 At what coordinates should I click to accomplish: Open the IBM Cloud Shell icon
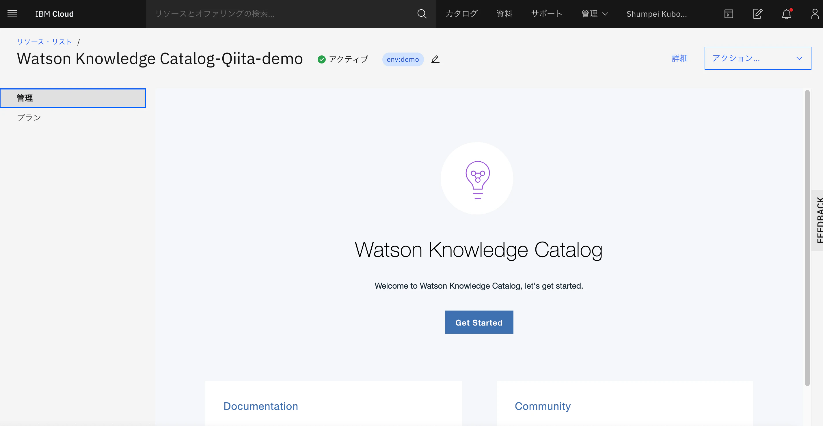(729, 14)
